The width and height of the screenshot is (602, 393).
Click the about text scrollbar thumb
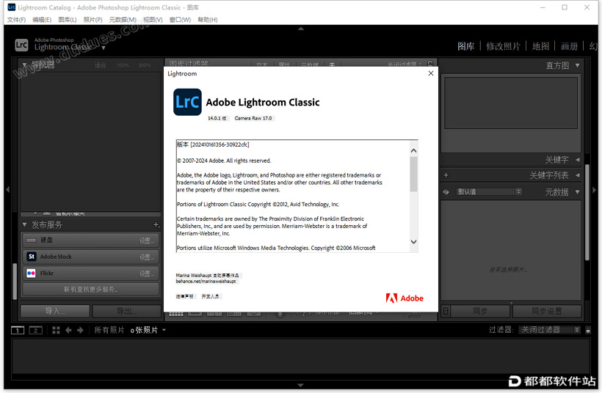coord(413,174)
